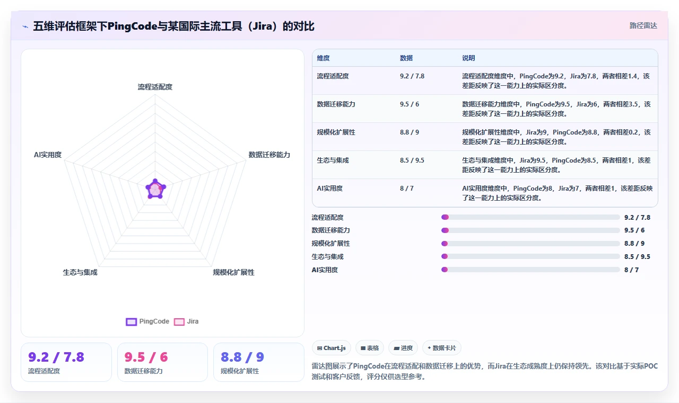Click the 表格 tag
This screenshot has width=679, height=403.
click(370, 348)
